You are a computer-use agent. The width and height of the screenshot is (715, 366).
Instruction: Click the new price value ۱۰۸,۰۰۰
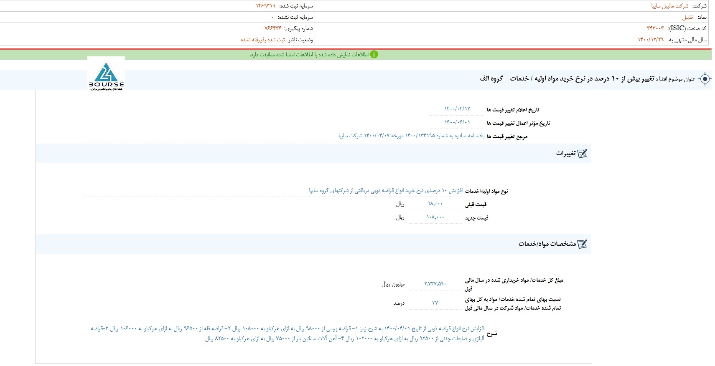[x=435, y=217]
